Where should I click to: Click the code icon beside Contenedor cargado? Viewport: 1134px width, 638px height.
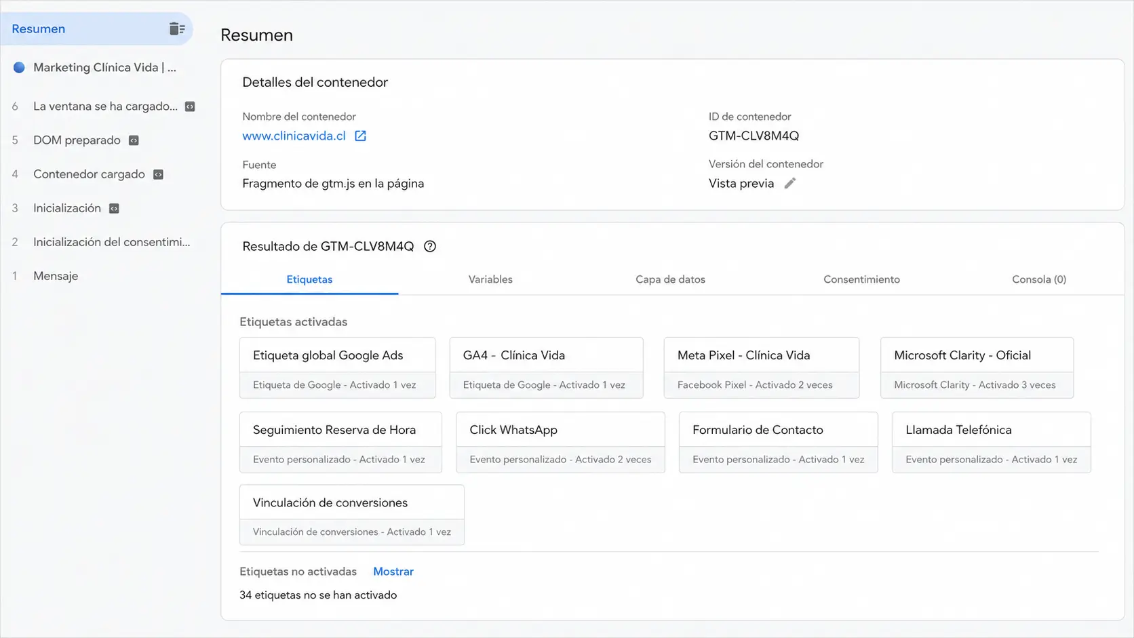pos(158,174)
